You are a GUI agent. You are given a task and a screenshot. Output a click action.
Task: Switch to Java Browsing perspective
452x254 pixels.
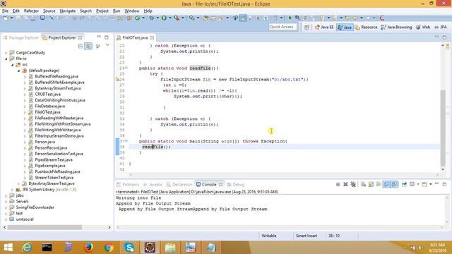point(396,27)
